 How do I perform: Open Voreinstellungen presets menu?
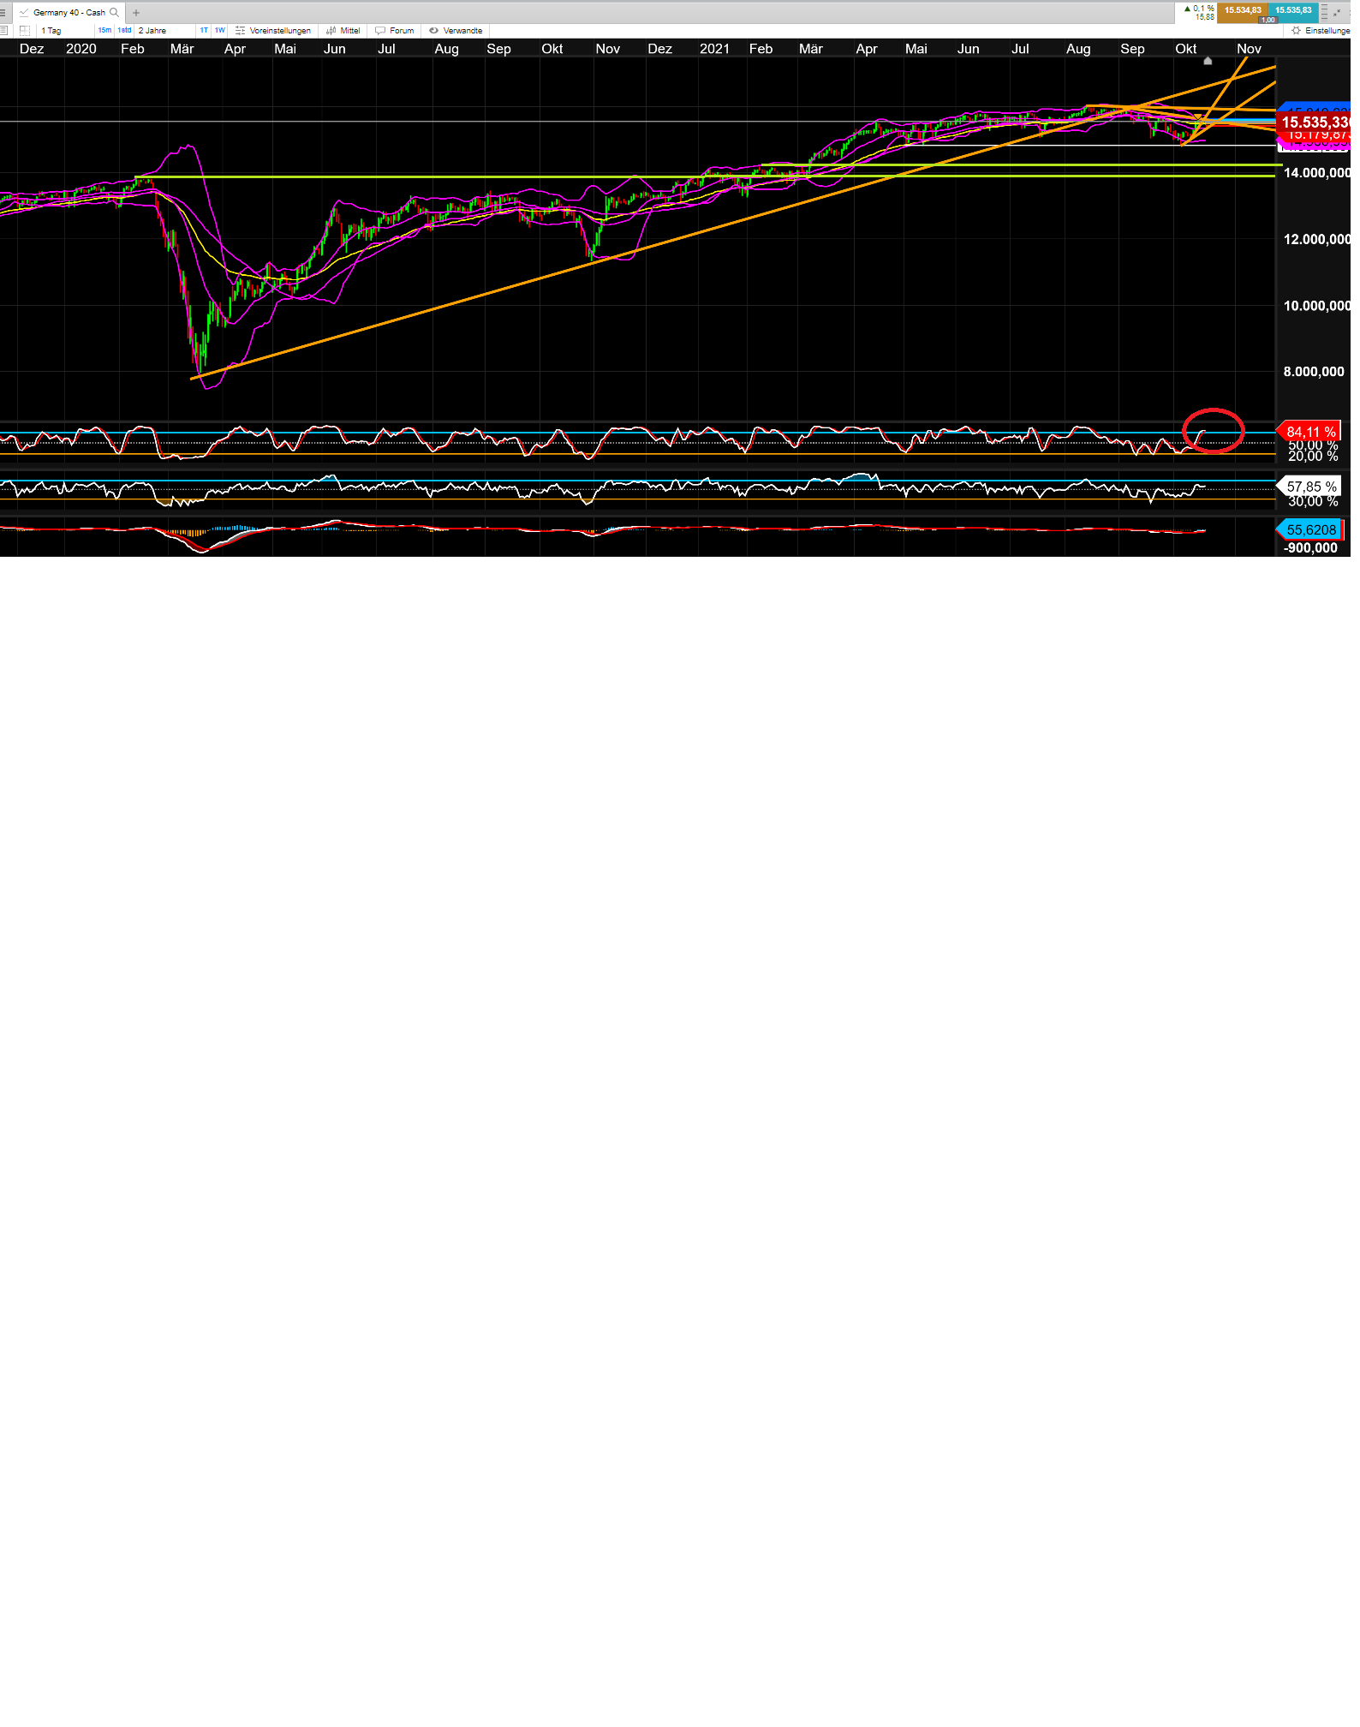273,31
